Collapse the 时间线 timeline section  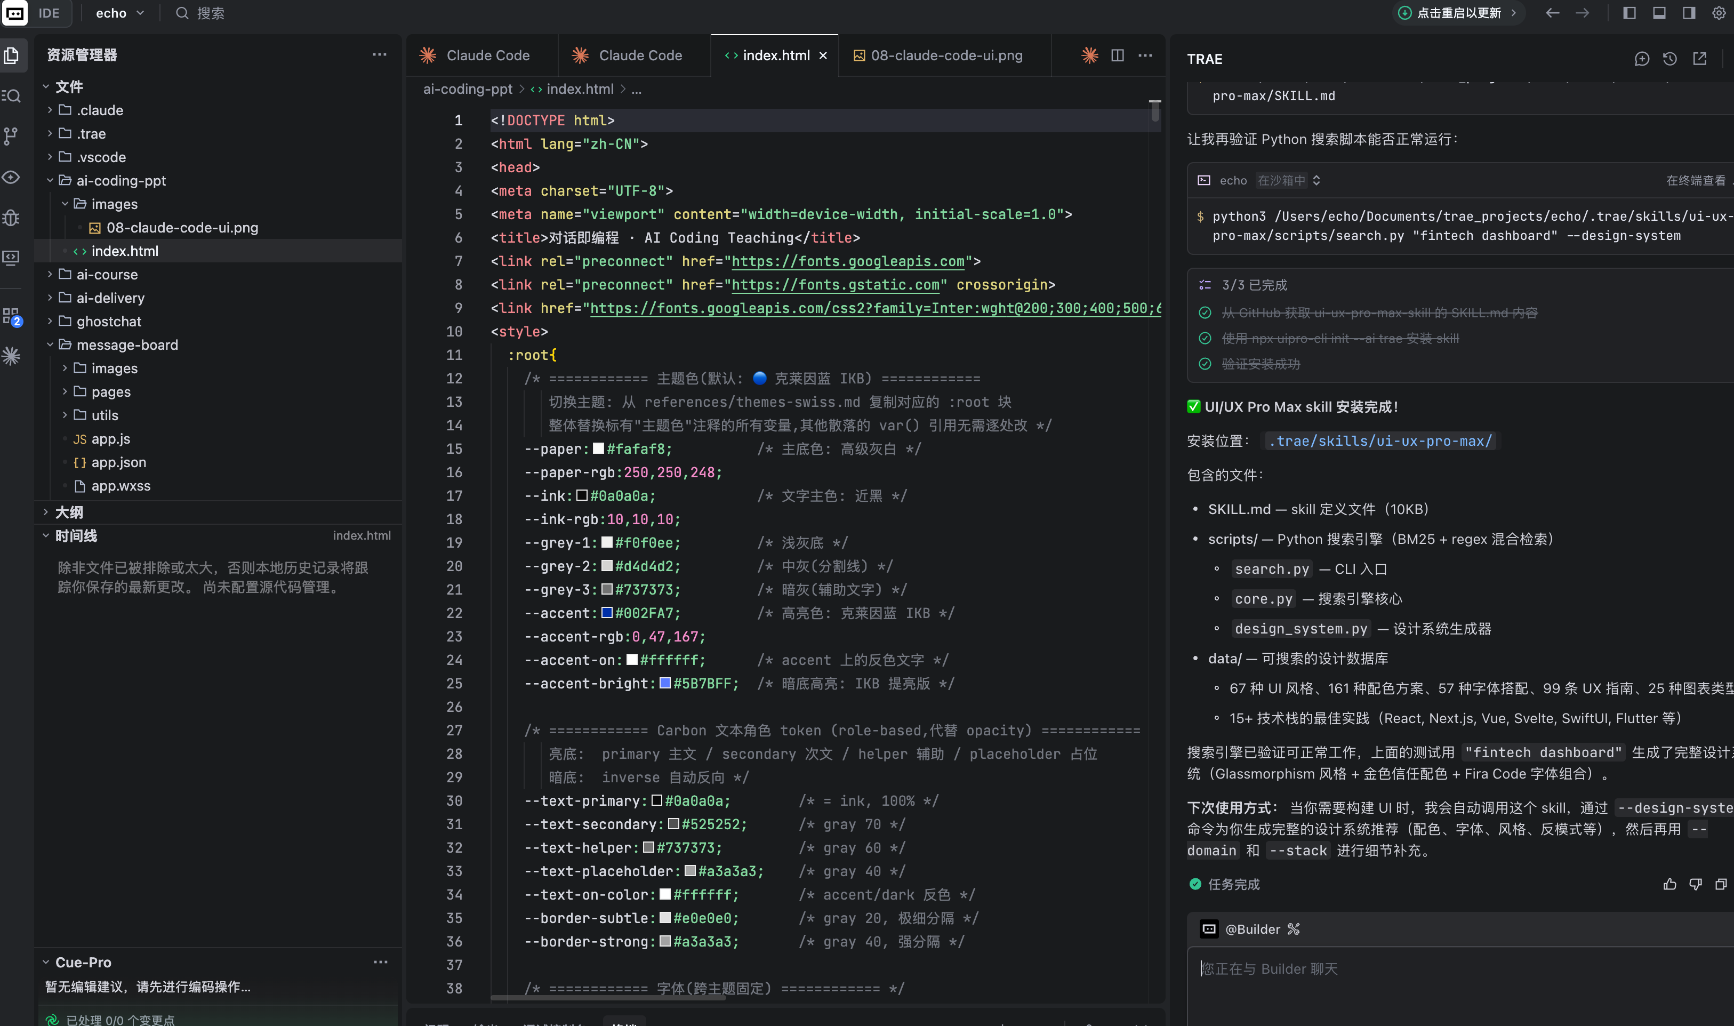tap(46, 536)
